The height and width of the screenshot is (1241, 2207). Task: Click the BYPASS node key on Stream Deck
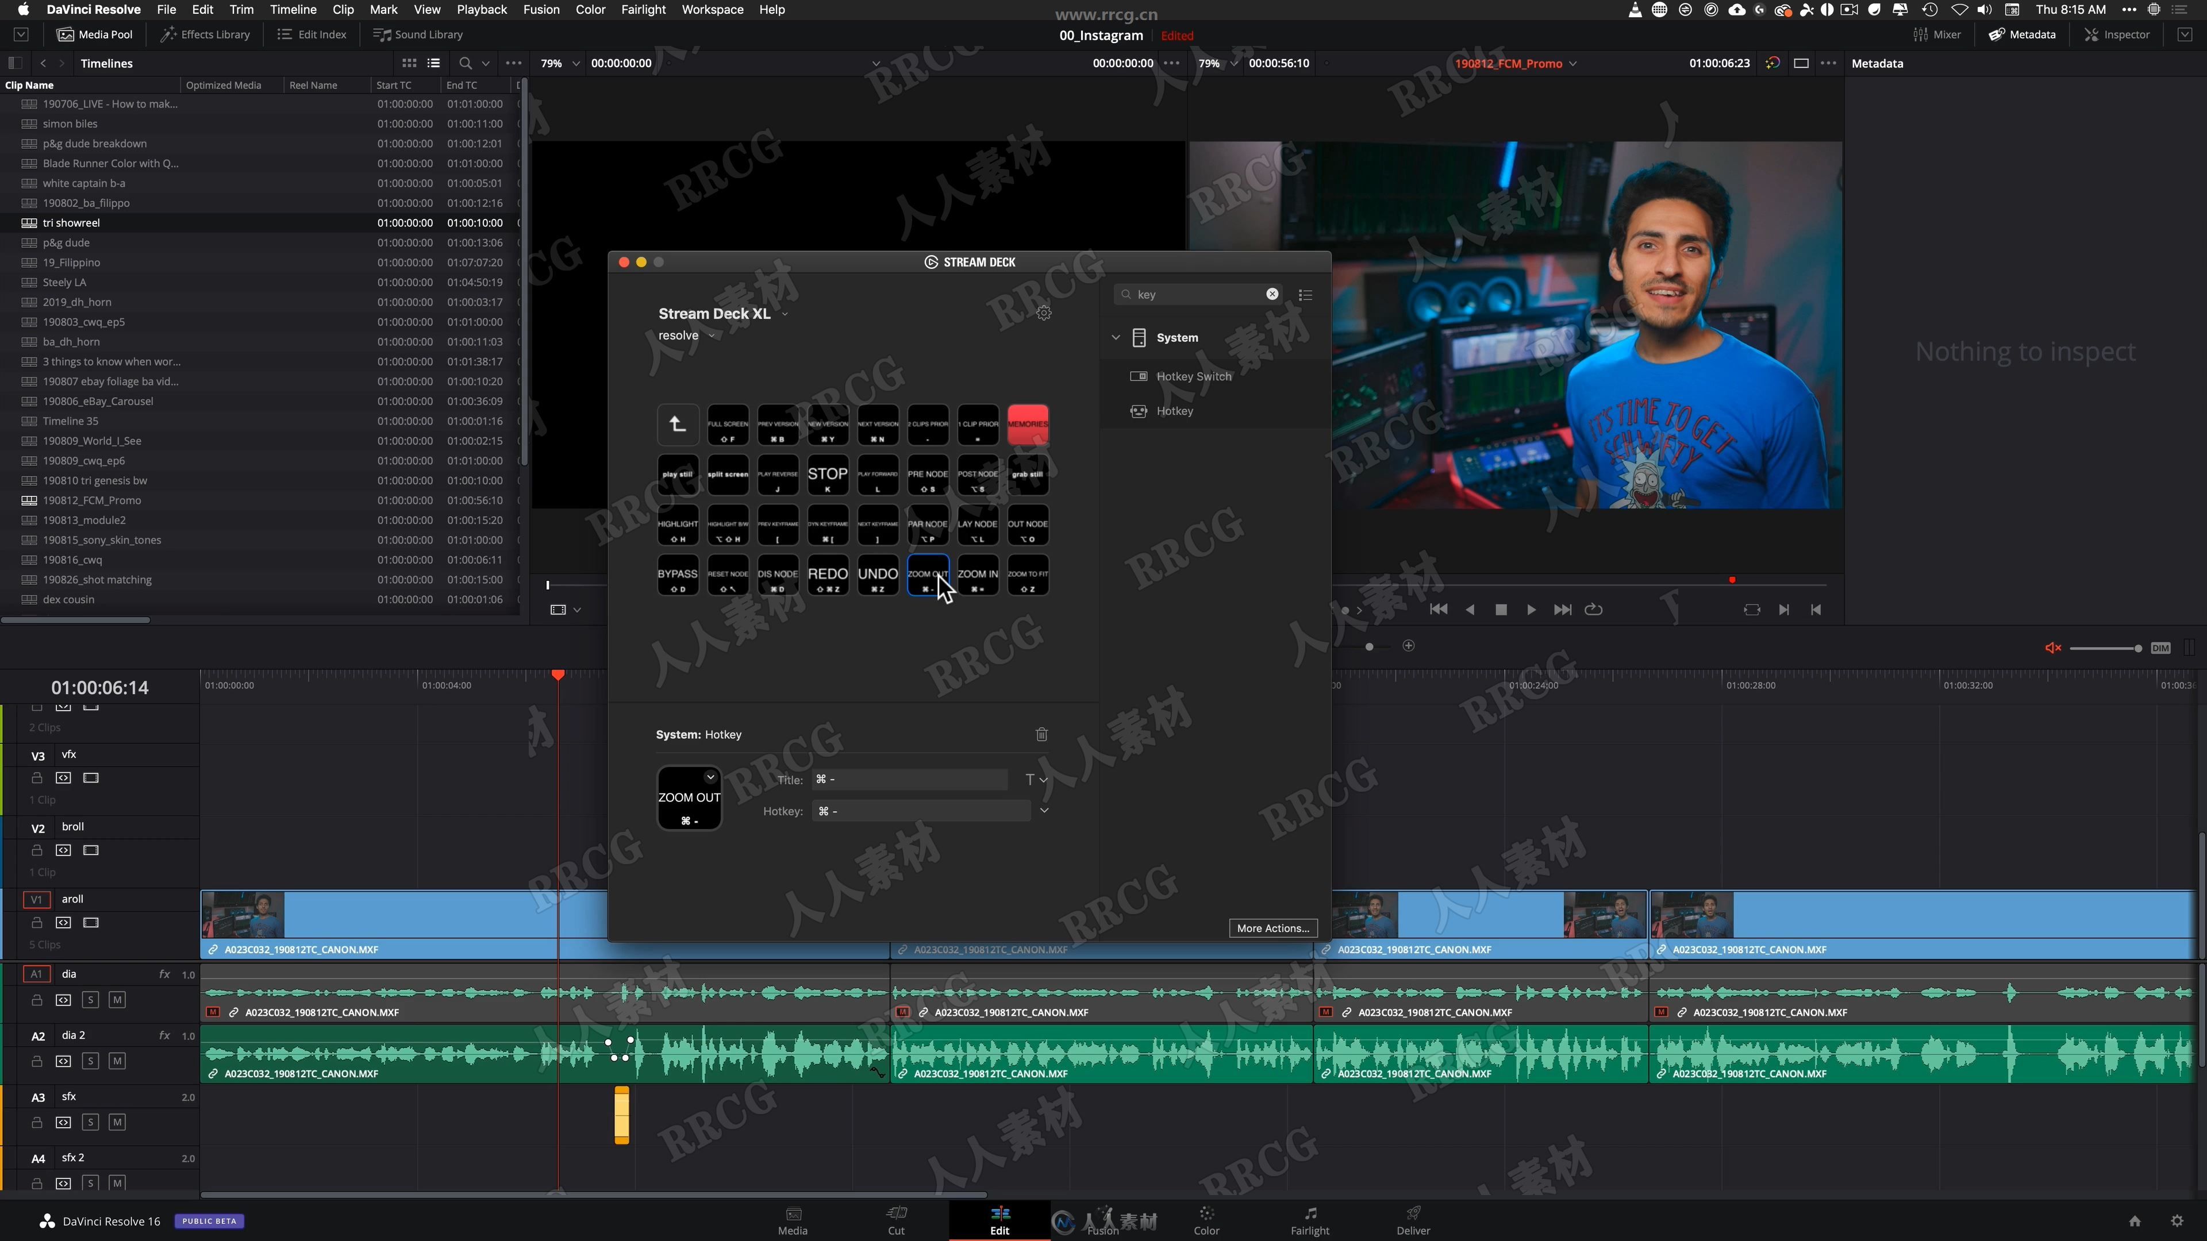pos(676,580)
